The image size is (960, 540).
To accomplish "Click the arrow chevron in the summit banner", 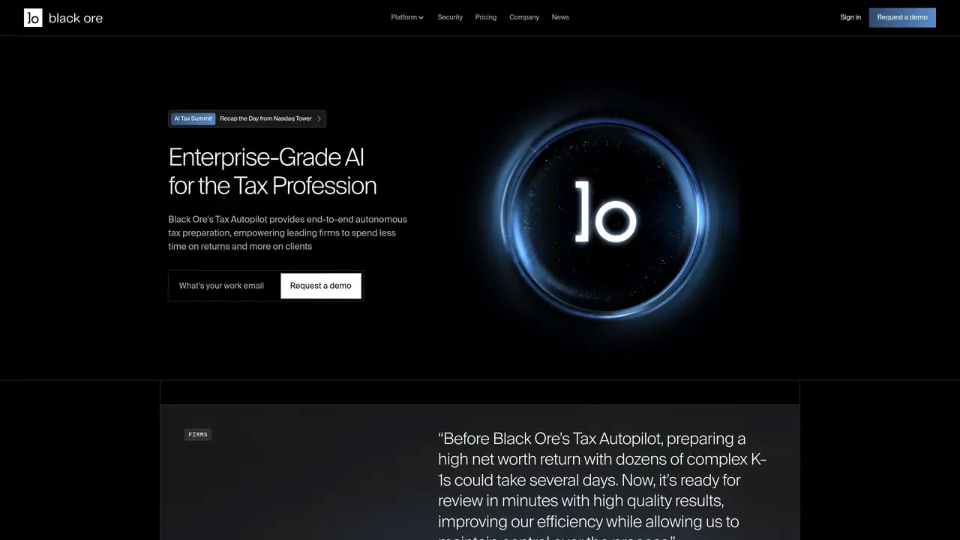I will [x=319, y=118].
